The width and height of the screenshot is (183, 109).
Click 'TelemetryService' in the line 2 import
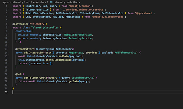coord(37,10)
